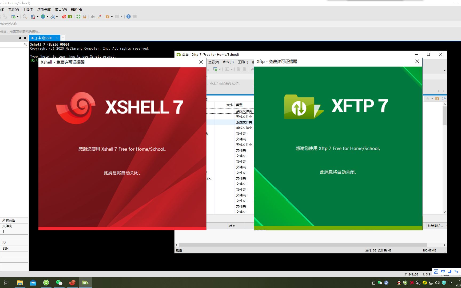Select the 所有会话 row in session properties
The width and height of the screenshot is (461, 288).
tap(14, 221)
